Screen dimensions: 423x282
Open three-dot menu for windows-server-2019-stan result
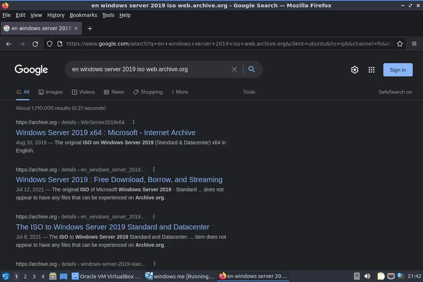154,264
